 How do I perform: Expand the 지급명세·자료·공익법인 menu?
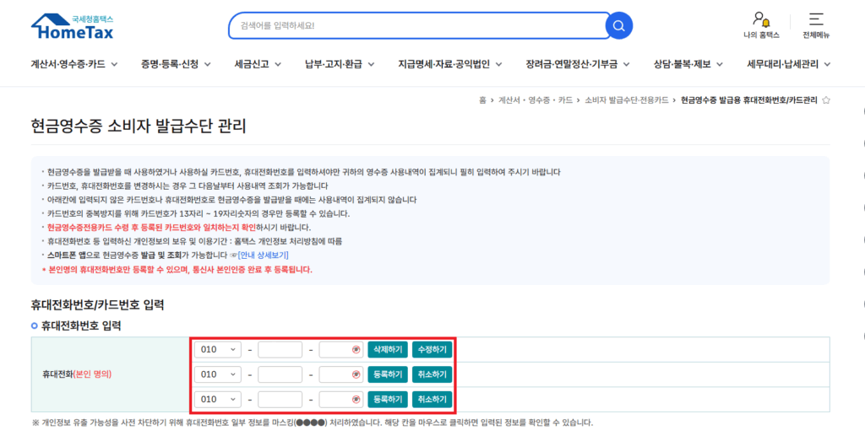point(450,64)
